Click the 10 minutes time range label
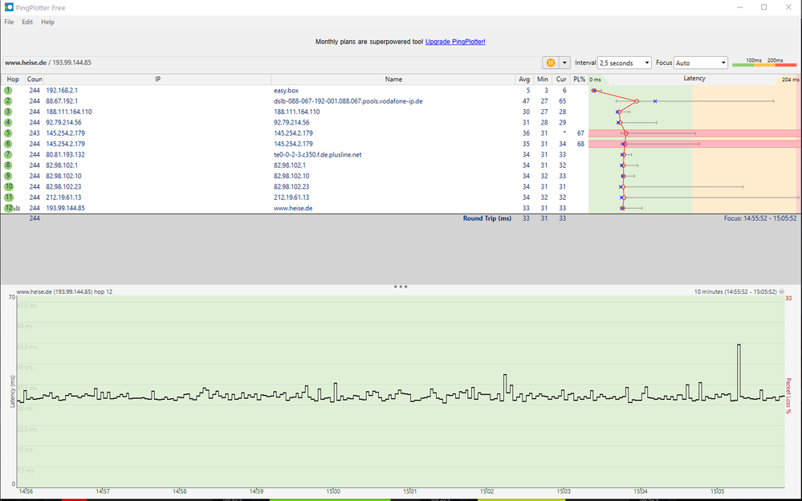The width and height of the screenshot is (802, 501). tap(735, 291)
